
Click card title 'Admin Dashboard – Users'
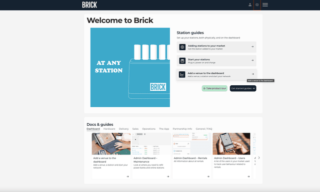(229, 158)
